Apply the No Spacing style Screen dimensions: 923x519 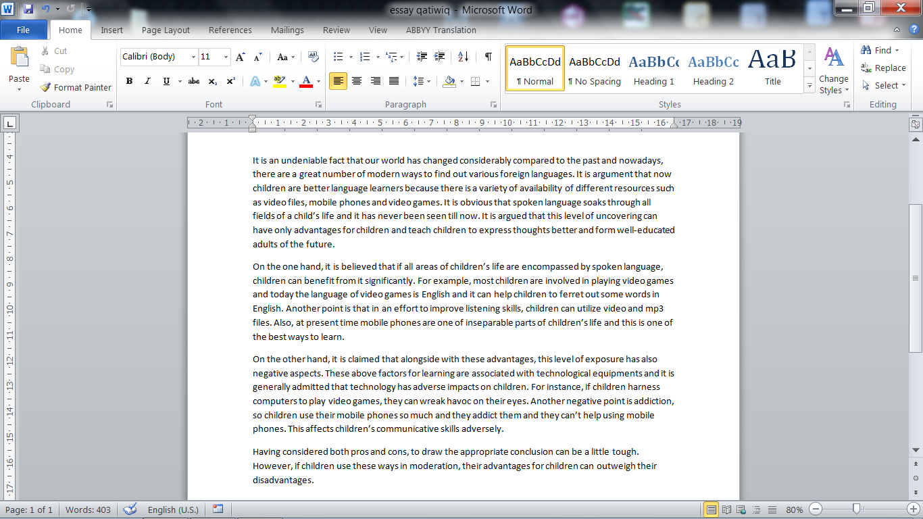(595, 69)
